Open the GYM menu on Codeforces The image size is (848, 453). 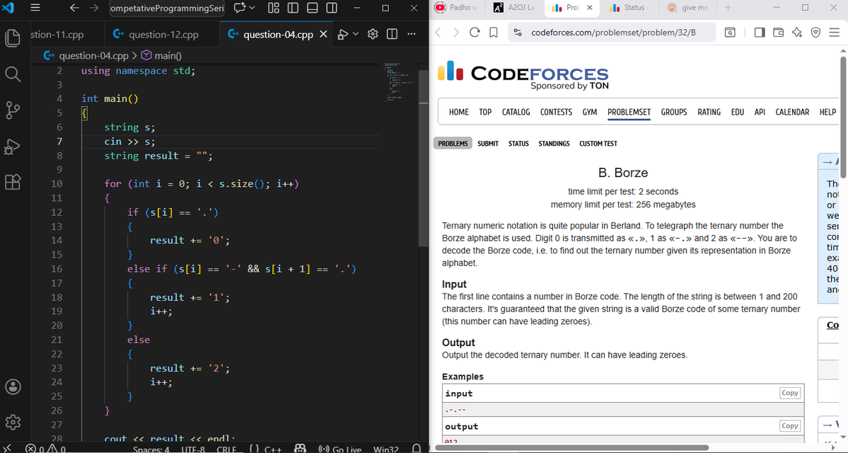(589, 112)
